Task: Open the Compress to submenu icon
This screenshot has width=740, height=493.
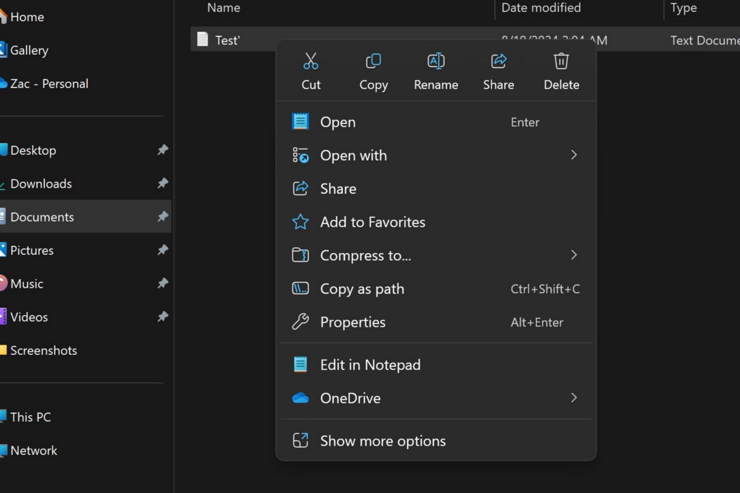Action: 574,255
